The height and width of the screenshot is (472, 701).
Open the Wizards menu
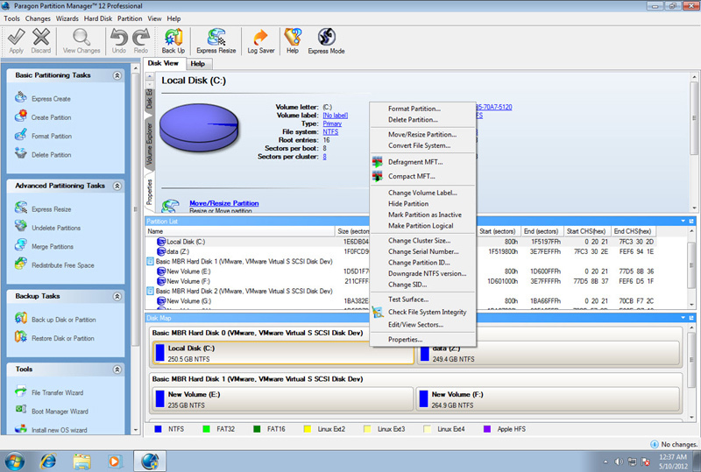click(x=67, y=18)
